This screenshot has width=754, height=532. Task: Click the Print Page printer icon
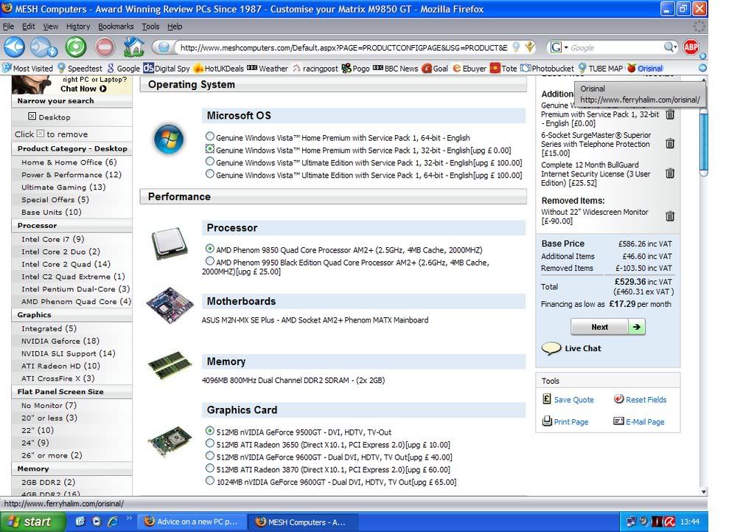(x=547, y=421)
